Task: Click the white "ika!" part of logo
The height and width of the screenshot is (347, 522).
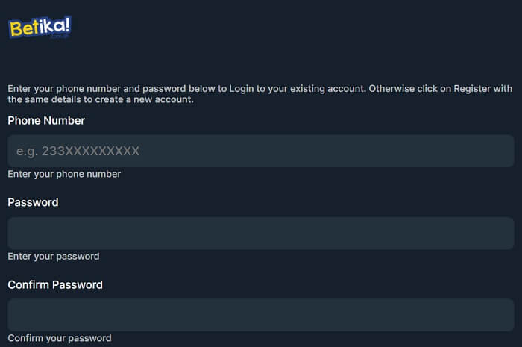Action: coord(55,27)
